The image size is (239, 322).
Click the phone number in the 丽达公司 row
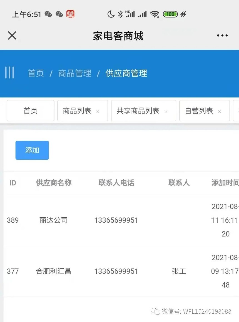116,220
